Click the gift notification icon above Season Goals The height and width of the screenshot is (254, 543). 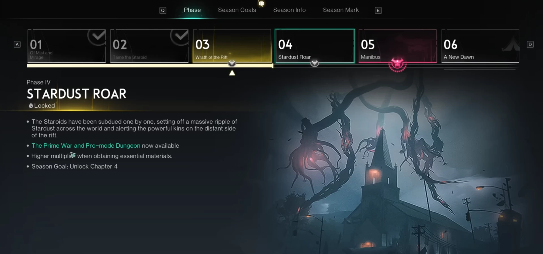(261, 3)
